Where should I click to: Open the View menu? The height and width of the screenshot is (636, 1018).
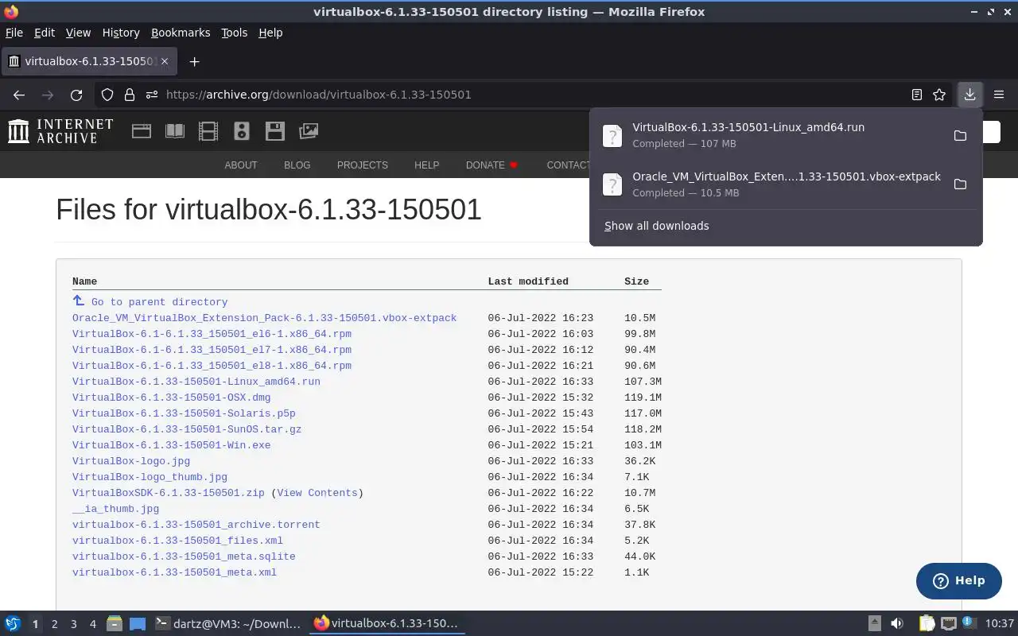tap(78, 33)
